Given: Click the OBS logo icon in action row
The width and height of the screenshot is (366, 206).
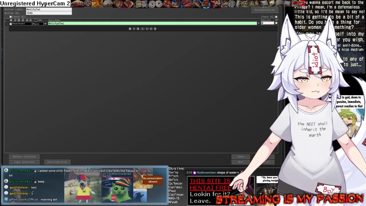Looking at the screenshot, I should 36,20.
